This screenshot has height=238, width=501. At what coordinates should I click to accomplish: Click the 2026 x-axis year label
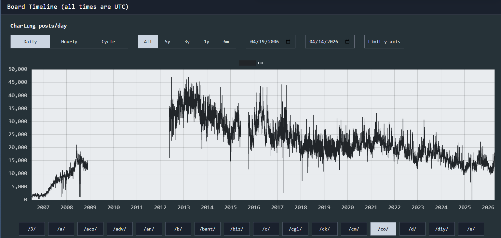point(488,207)
